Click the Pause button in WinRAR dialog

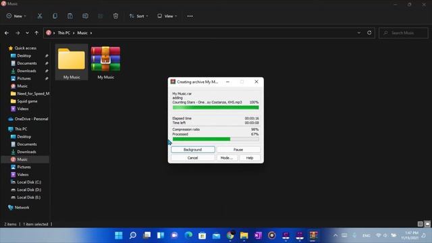pyautogui.click(x=238, y=149)
